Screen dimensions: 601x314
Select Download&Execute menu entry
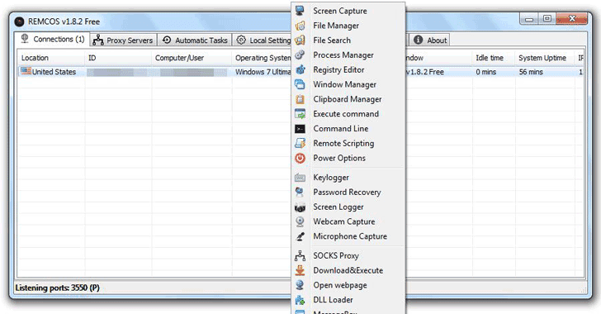[348, 270]
